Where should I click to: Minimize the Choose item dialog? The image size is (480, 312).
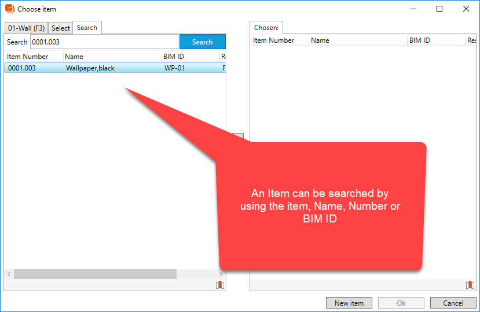pyautogui.click(x=413, y=9)
